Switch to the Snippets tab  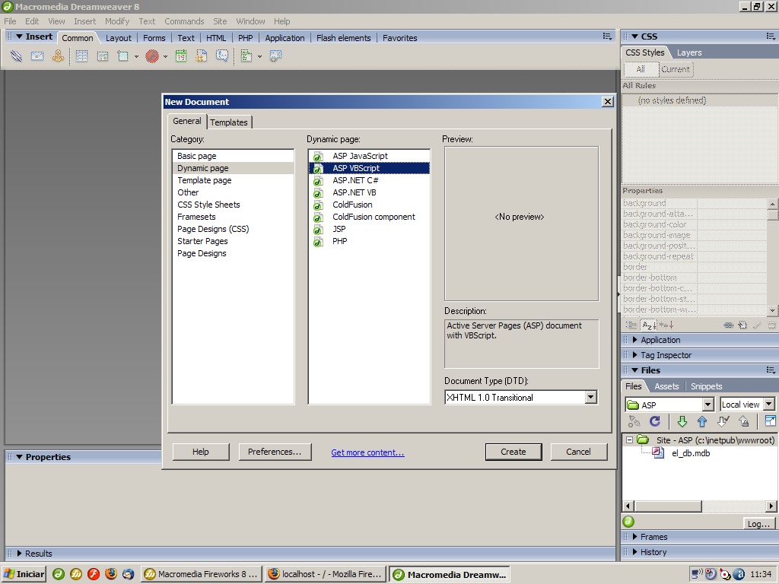(x=707, y=386)
